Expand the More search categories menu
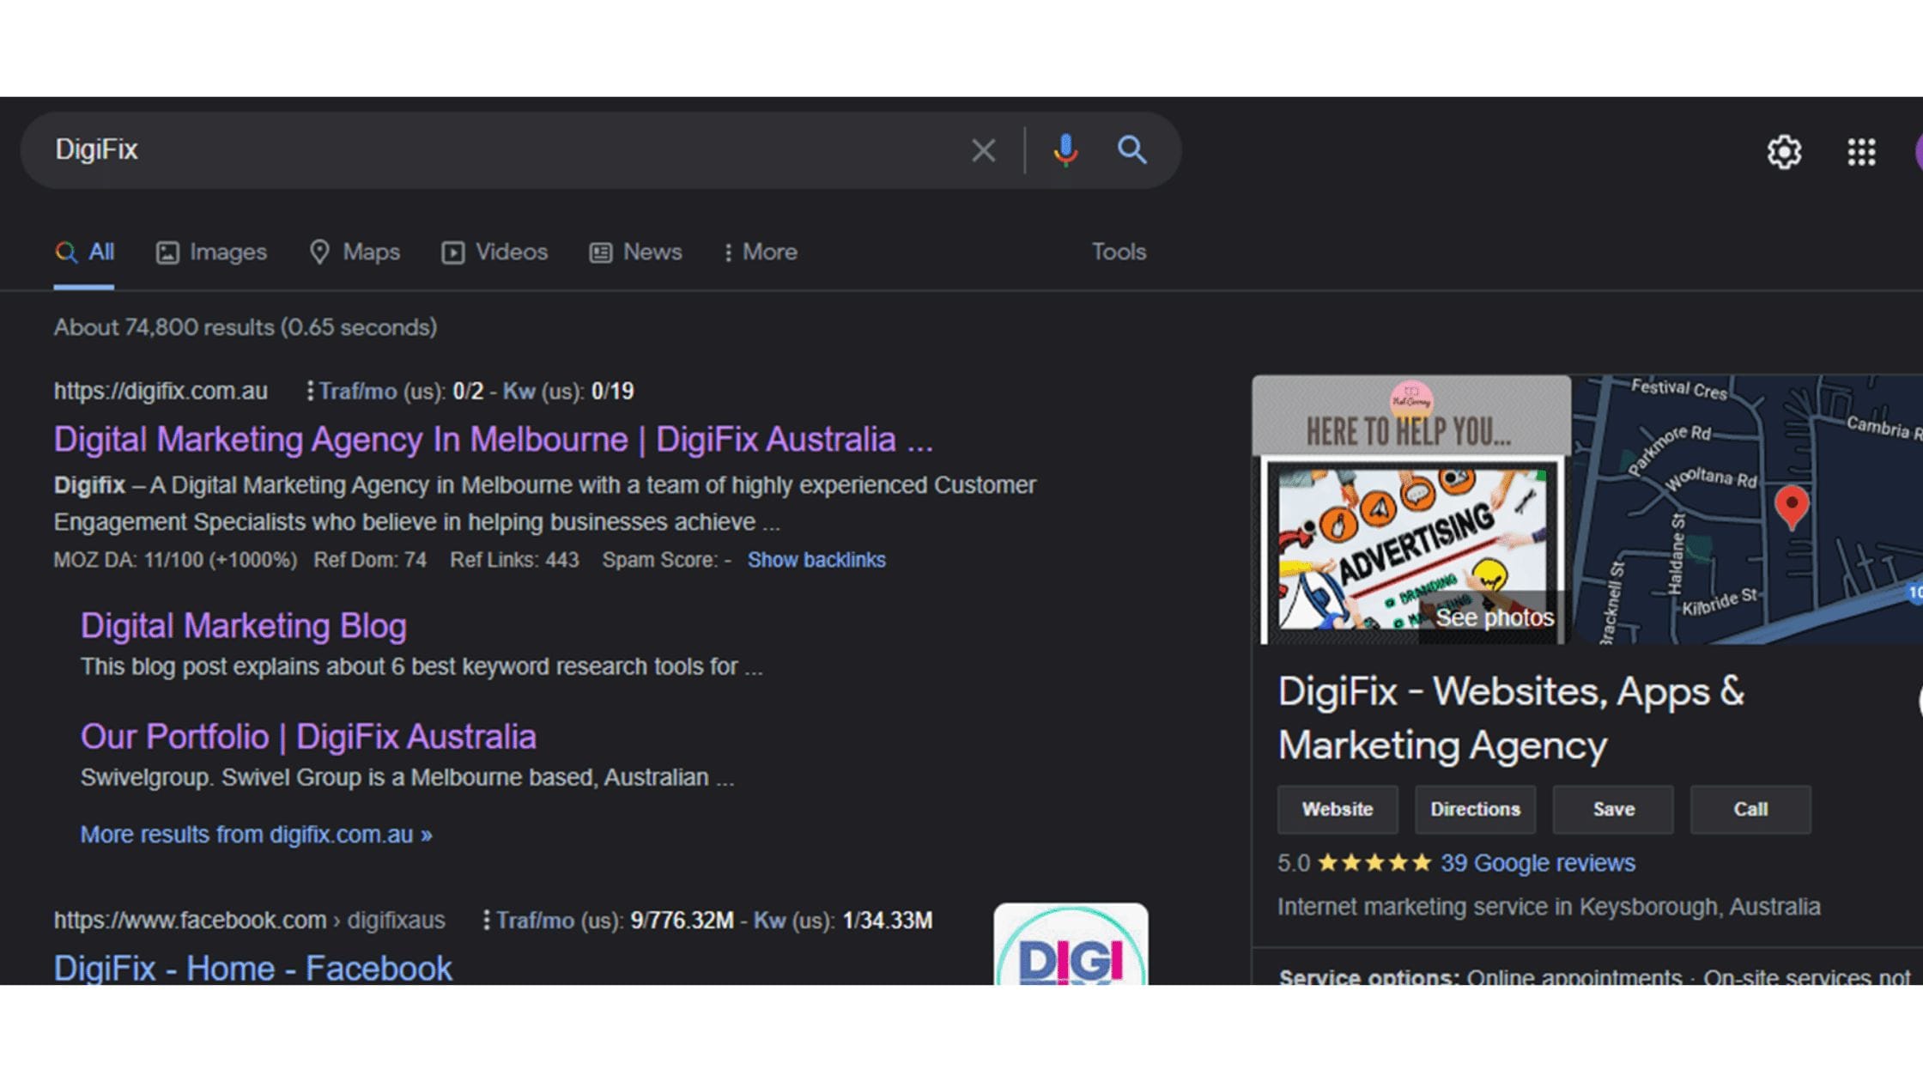 click(x=759, y=252)
